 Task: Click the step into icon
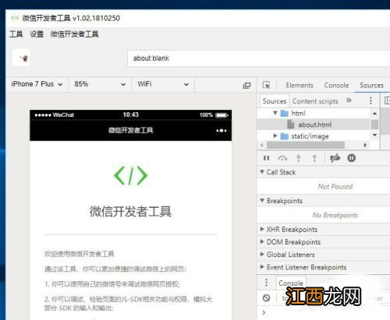pyautogui.click(x=299, y=158)
